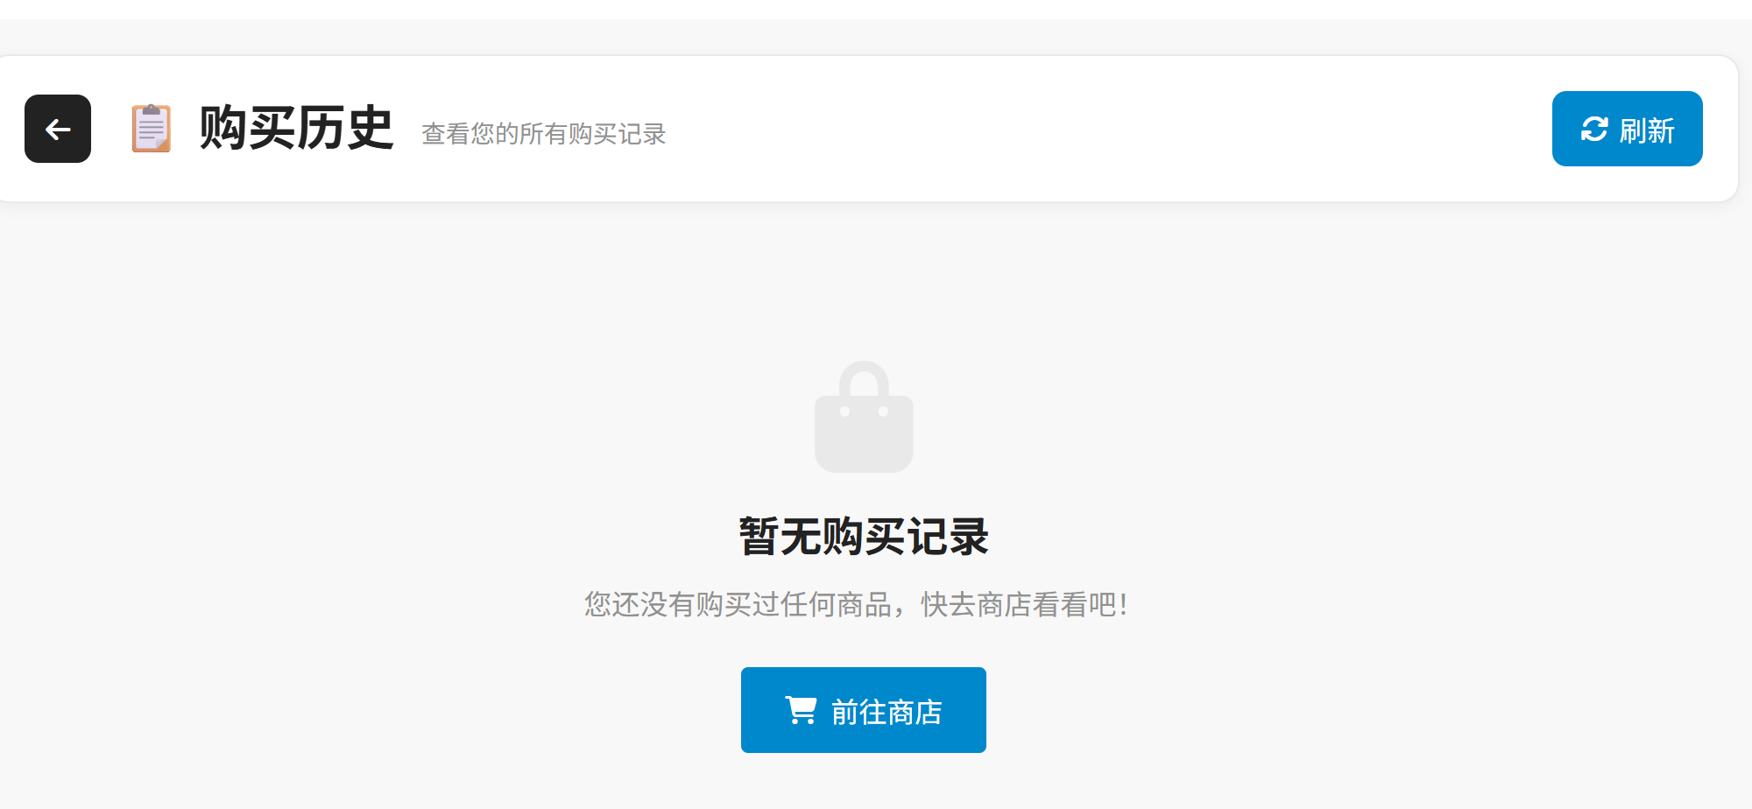Click the 前往商店 text label
1752x809 pixels.
887,712
